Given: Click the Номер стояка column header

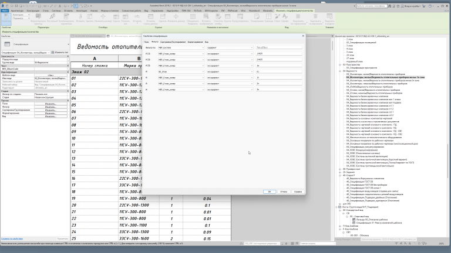Looking at the screenshot, I should [95, 66].
